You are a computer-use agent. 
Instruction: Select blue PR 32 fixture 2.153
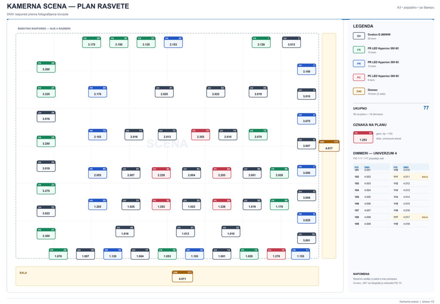pos(173,42)
